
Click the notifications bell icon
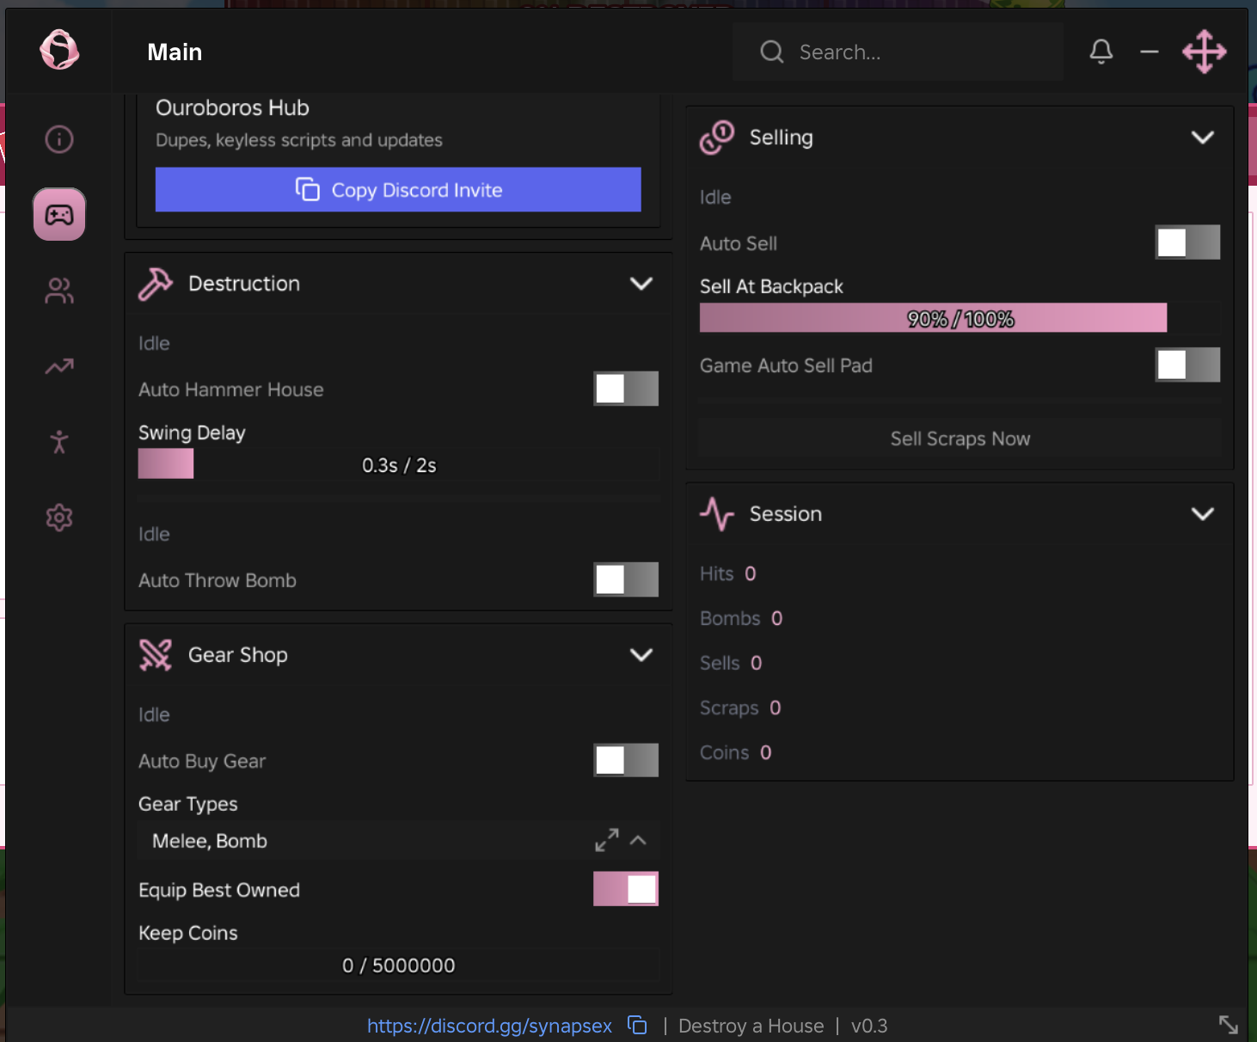pos(1101,52)
